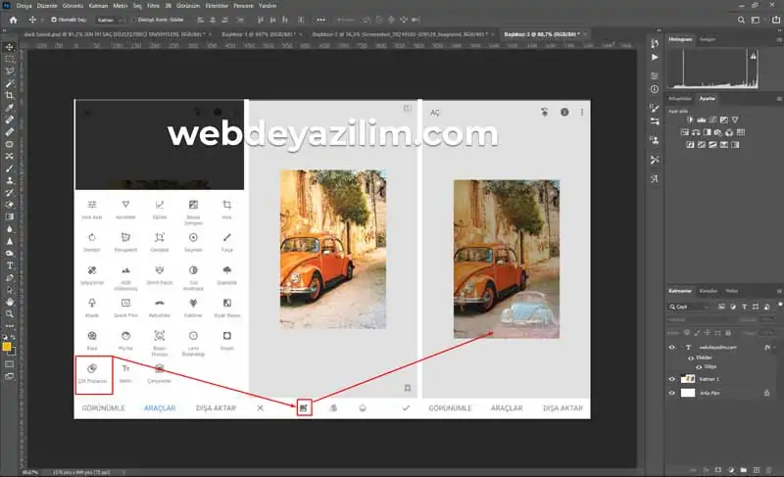Select the Magic Wand tool
The height and width of the screenshot is (477, 784).
(x=10, y=83)
